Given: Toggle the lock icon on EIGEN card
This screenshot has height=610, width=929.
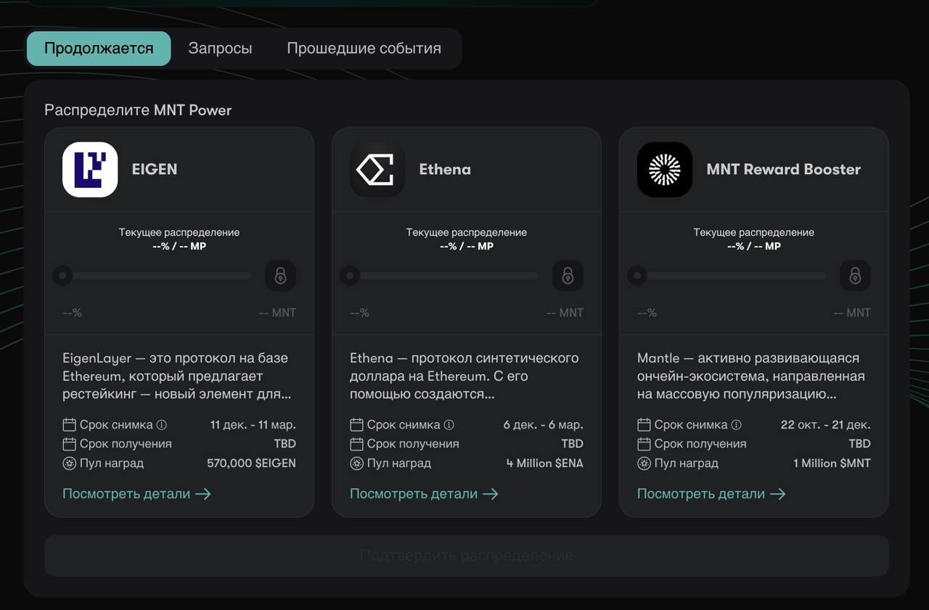Looking at the screenshot, I should tap(281, 276).
